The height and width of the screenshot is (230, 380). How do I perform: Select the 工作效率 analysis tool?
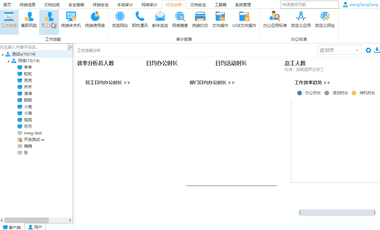coord(9,20)
